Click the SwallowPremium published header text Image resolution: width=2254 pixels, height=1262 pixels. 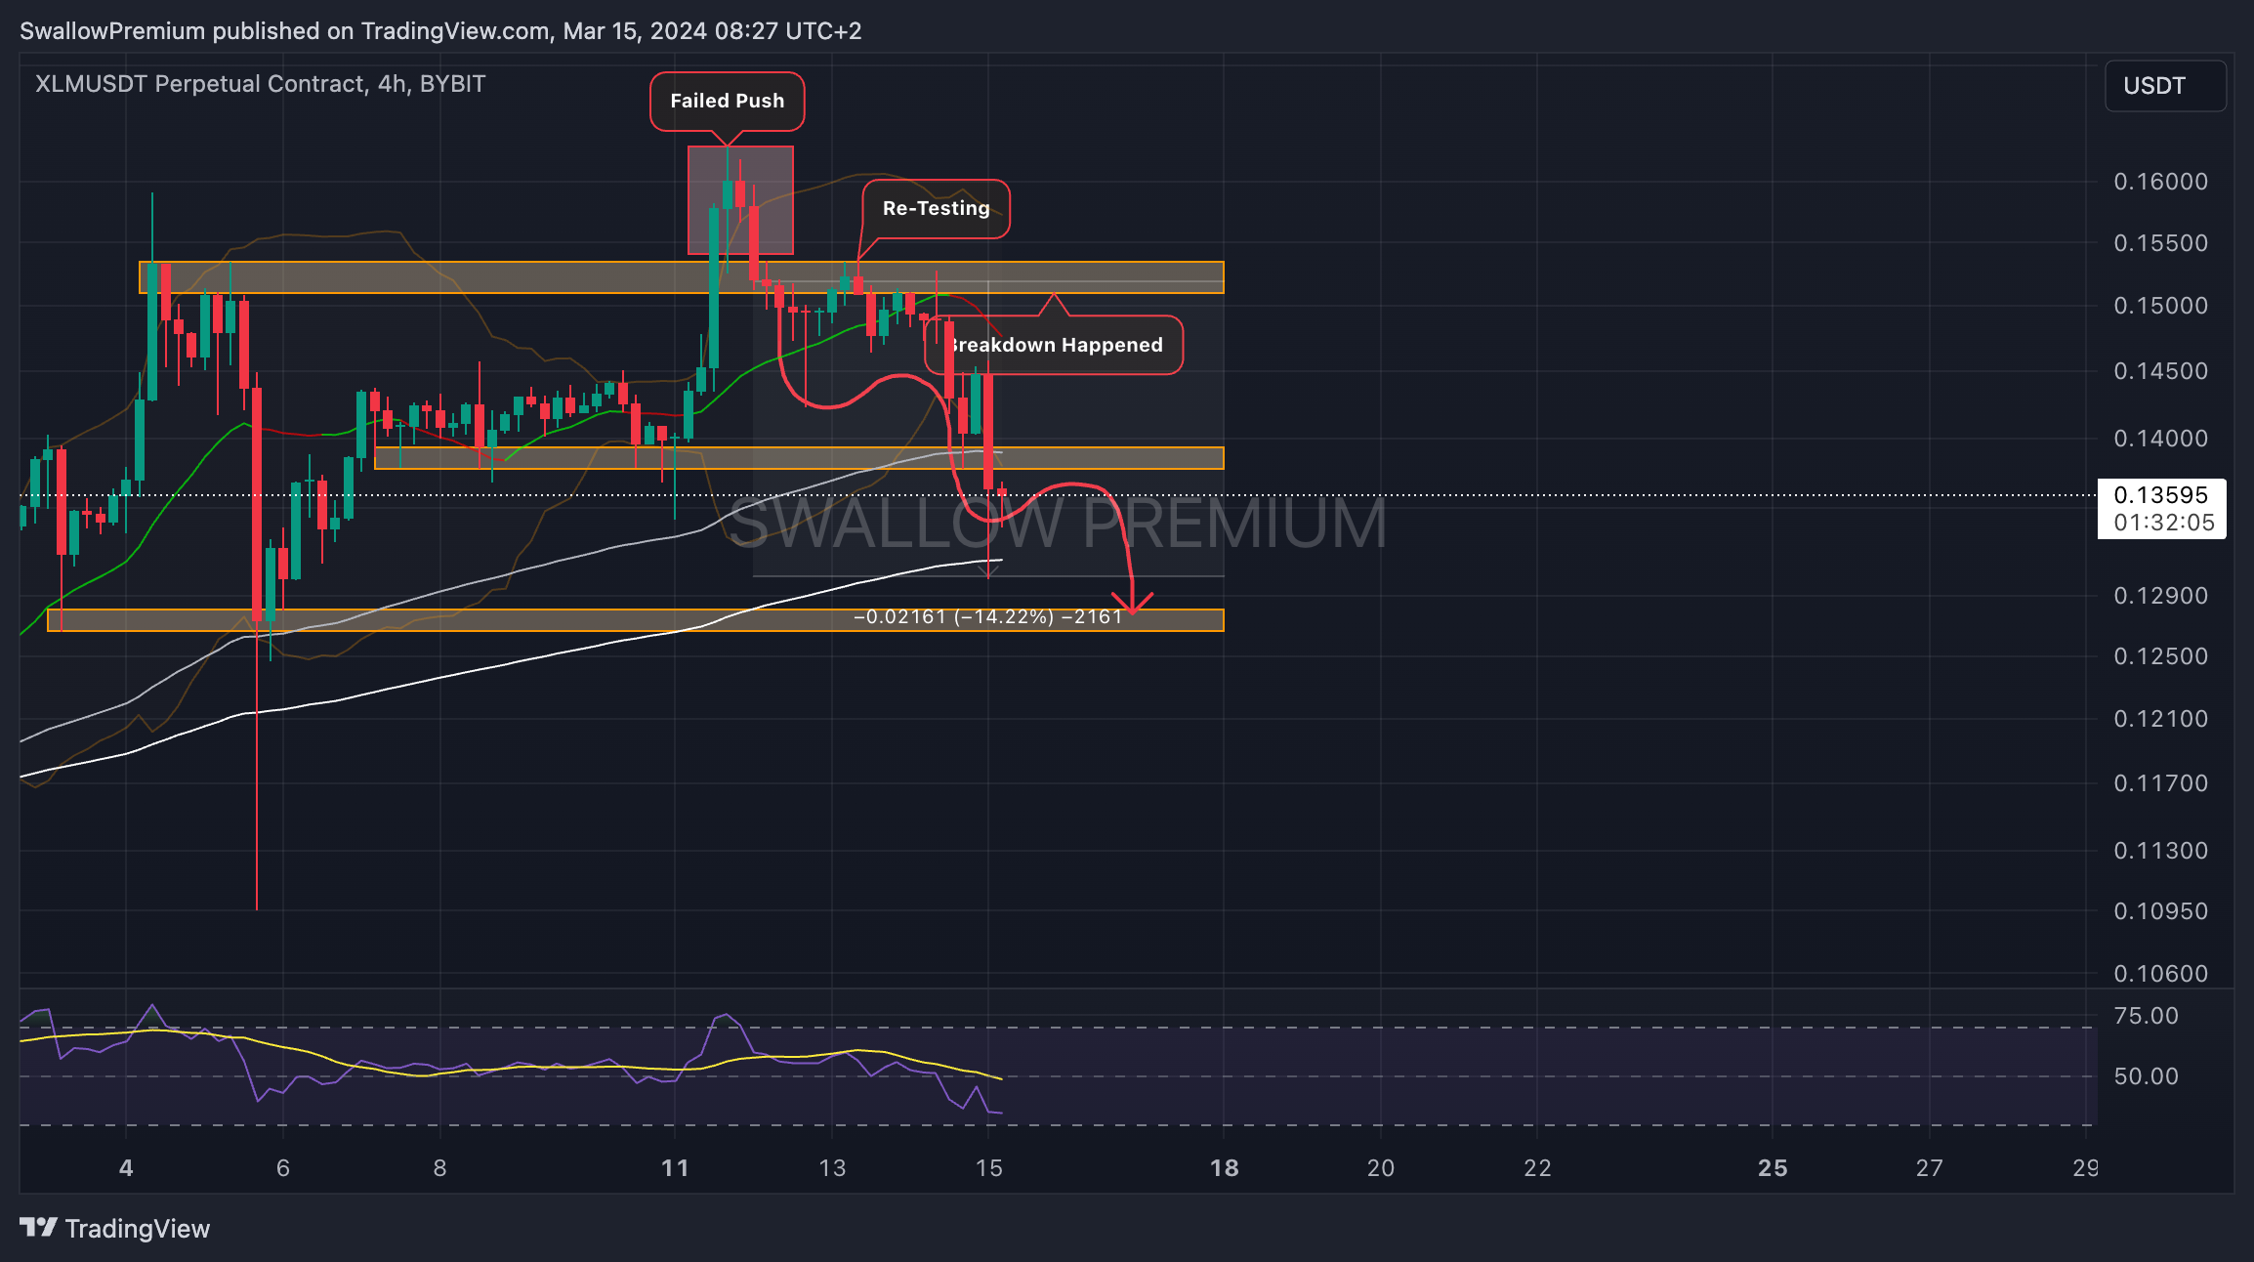(x=440, y=31)
